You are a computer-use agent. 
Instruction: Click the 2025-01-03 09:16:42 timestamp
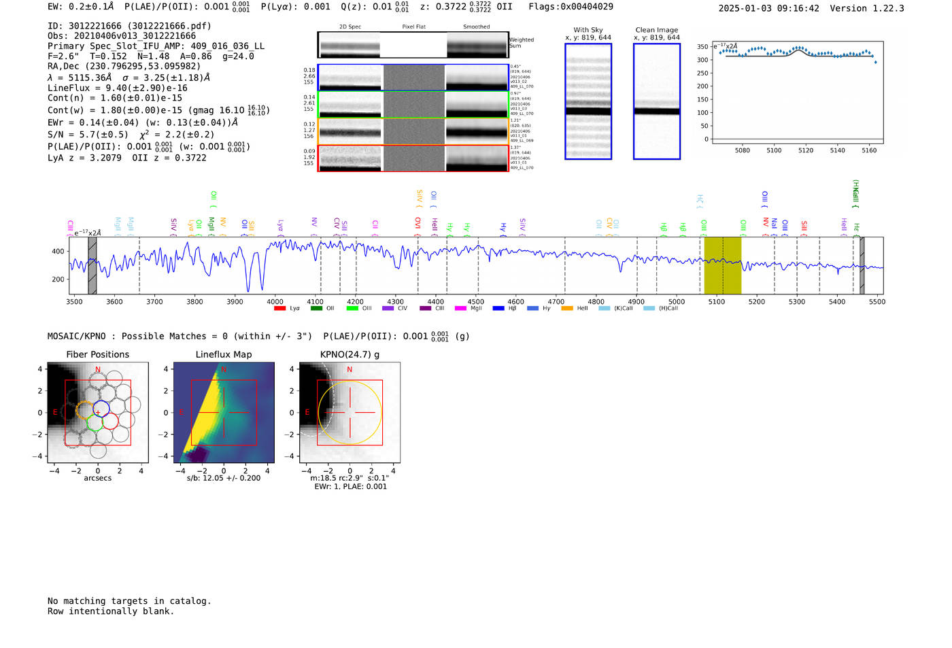(x=768, y=8)
